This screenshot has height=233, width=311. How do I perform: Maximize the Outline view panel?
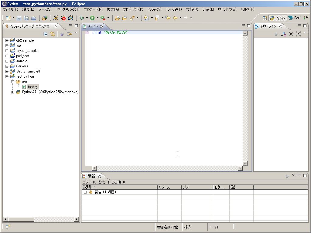(x=305, y=26)
